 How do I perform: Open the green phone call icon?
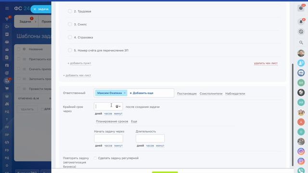coord(301,170)
